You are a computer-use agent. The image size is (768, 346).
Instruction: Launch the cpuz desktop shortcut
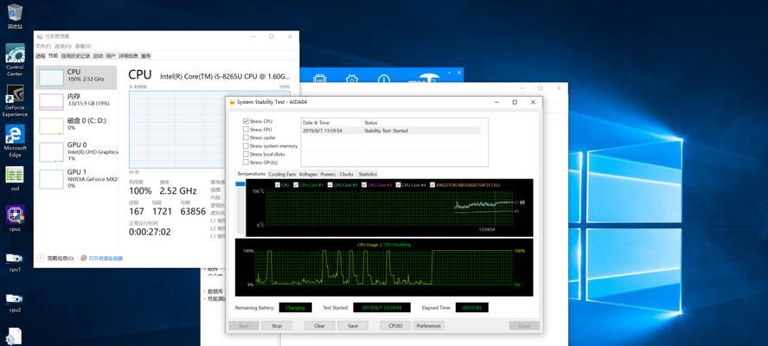click(15, 215)
